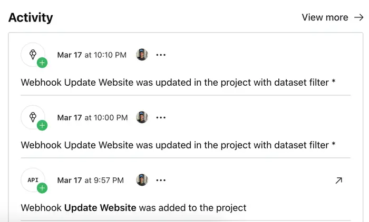Click the user avatar on the 9:57 PM entry
This screenshot has height=222, width=369.
click(142, 180)
